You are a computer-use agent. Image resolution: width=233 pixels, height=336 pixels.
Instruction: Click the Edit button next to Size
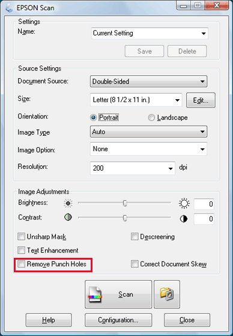[x=201, y=100]
